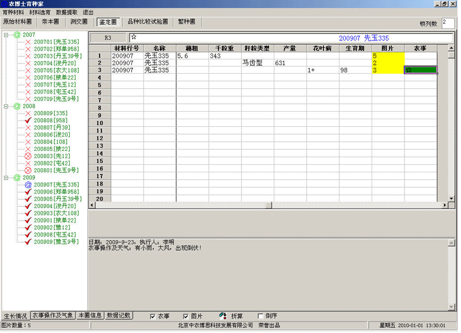Screen dimensions: 461x333
Task: Click the grid horizontal scrollbar thumb
Action: point(268,205)
